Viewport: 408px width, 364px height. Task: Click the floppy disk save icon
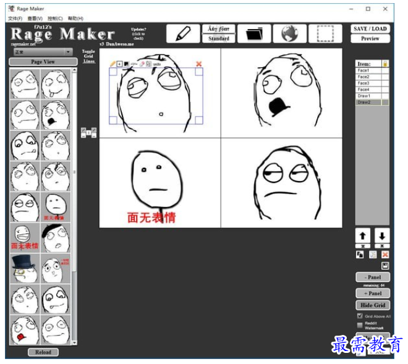point(385,266)
